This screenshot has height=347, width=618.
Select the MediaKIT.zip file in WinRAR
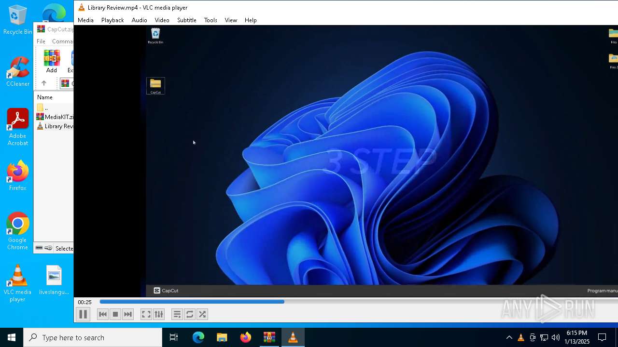pos(55,117)
